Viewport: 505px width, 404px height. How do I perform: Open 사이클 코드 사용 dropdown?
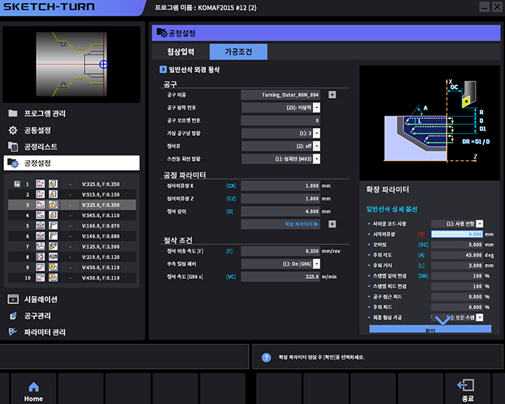[x=480, y=224]
